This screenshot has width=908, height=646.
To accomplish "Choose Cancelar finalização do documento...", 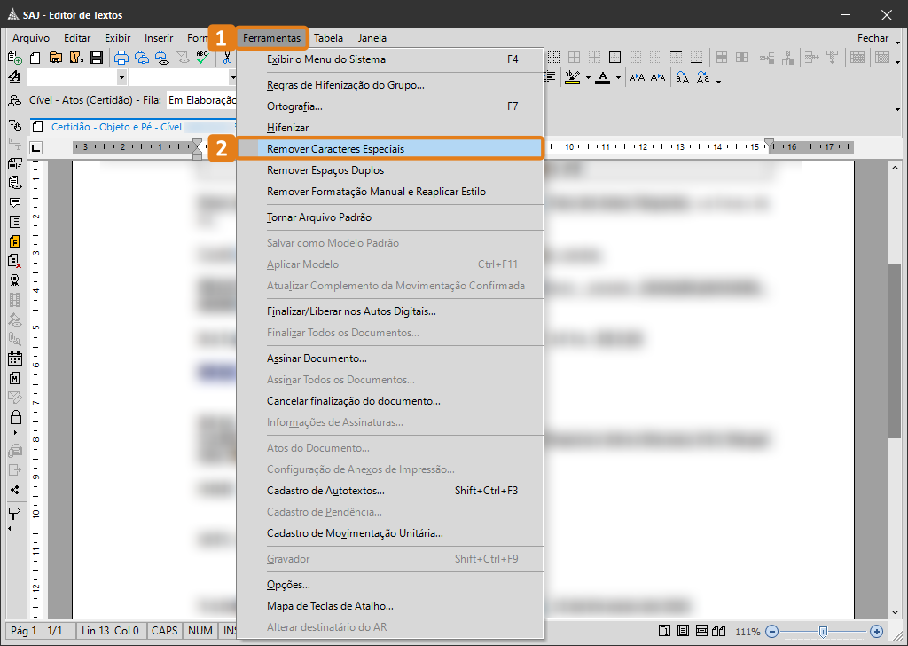I will 390,401.
